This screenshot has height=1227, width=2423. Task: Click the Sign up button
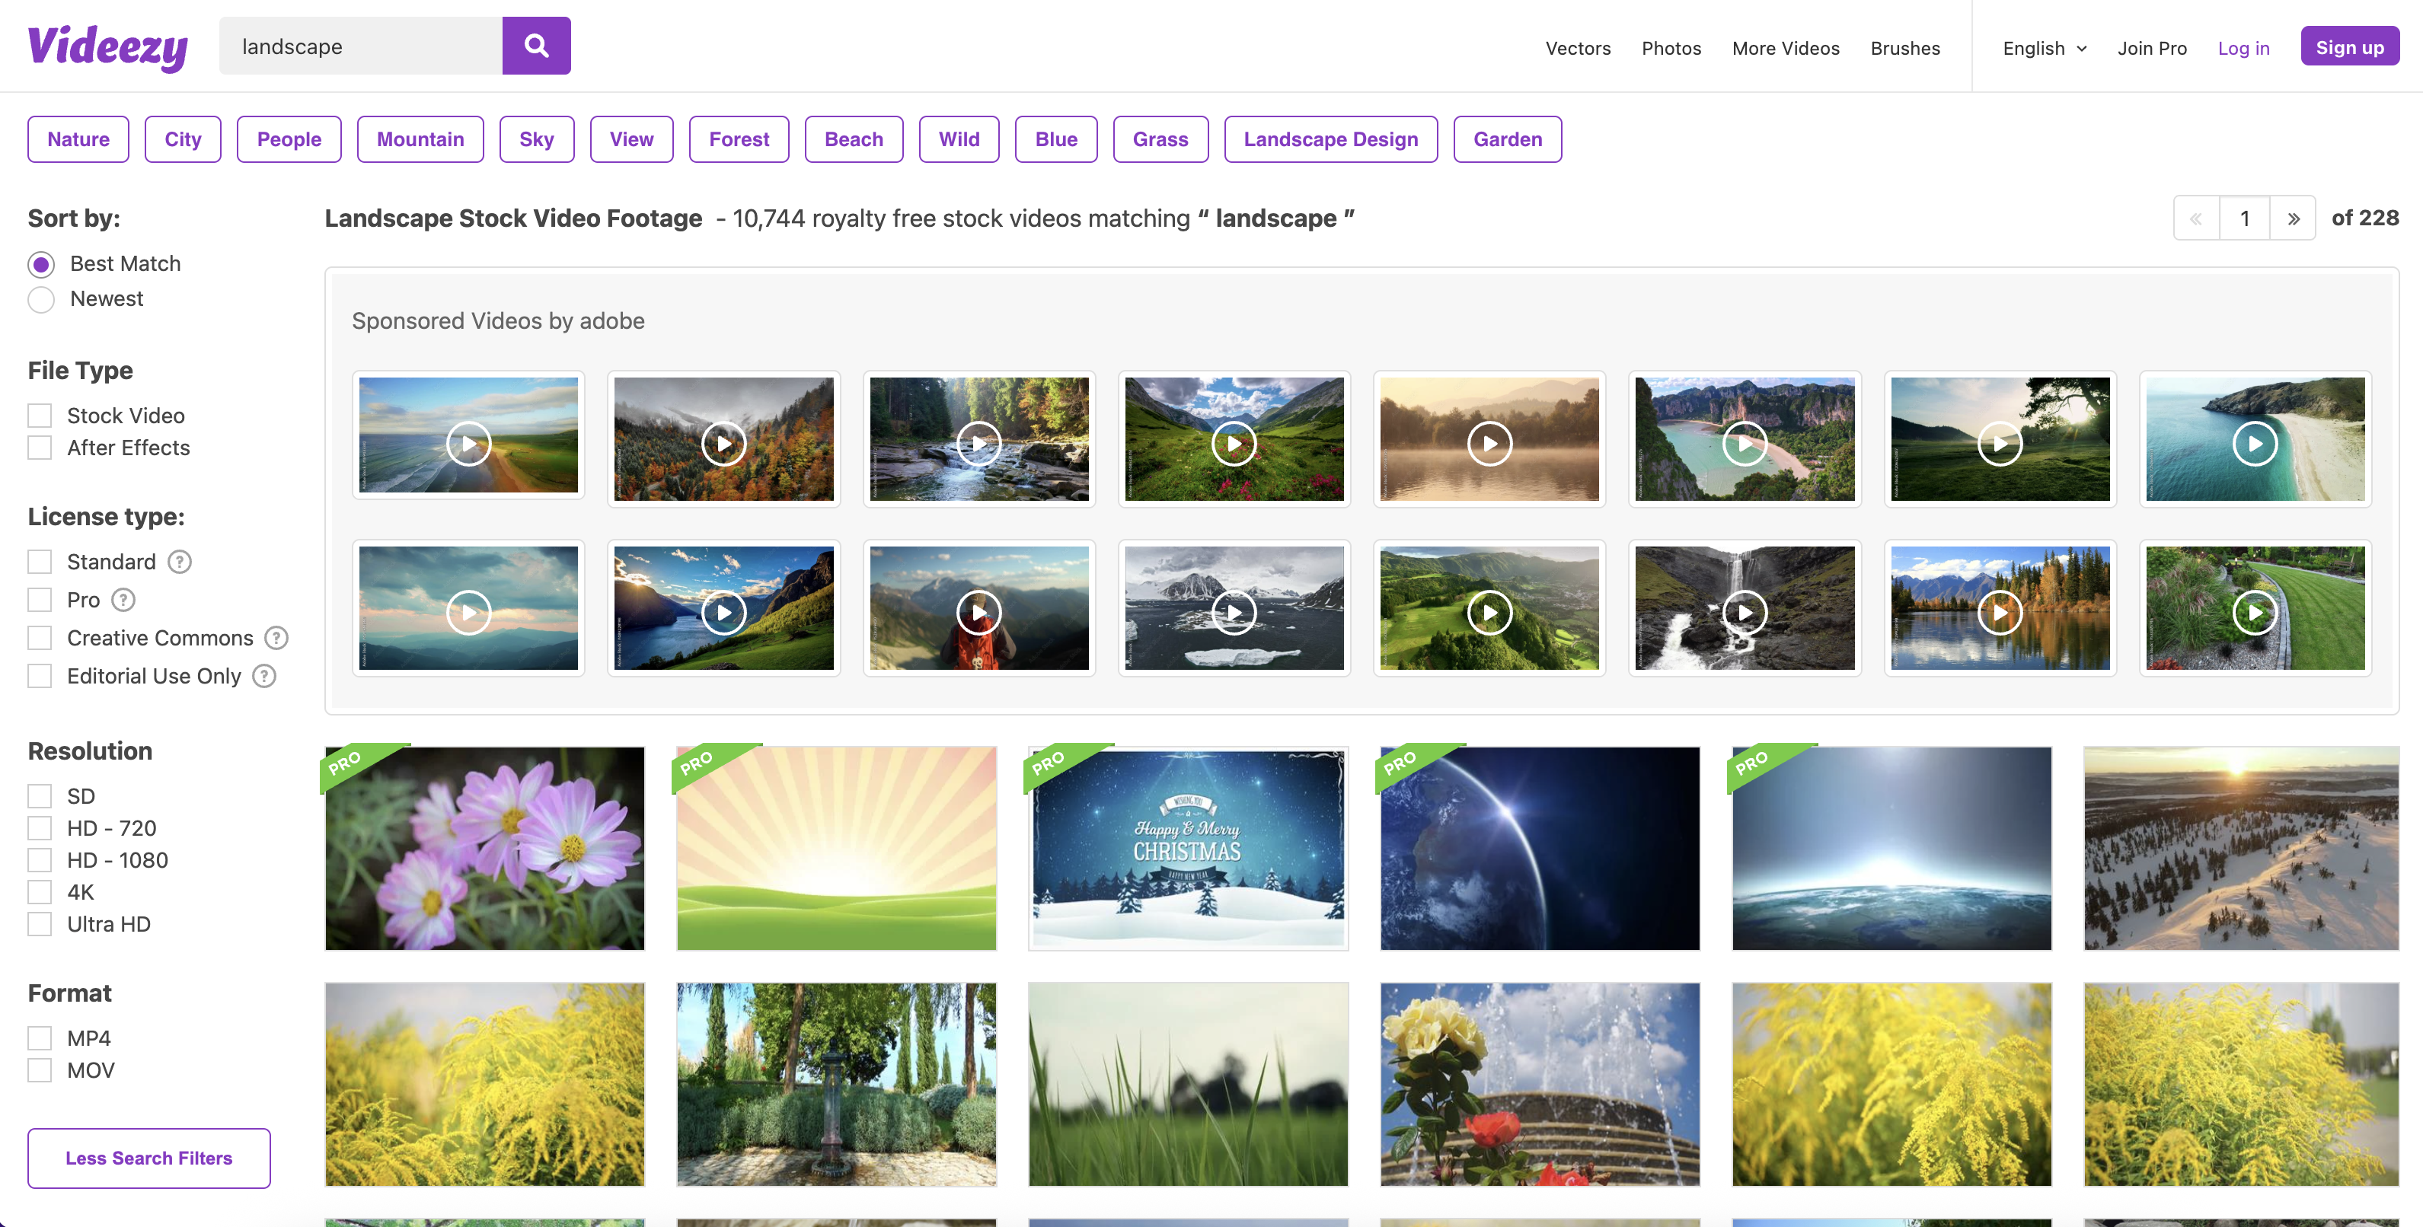pos(2350,47)
